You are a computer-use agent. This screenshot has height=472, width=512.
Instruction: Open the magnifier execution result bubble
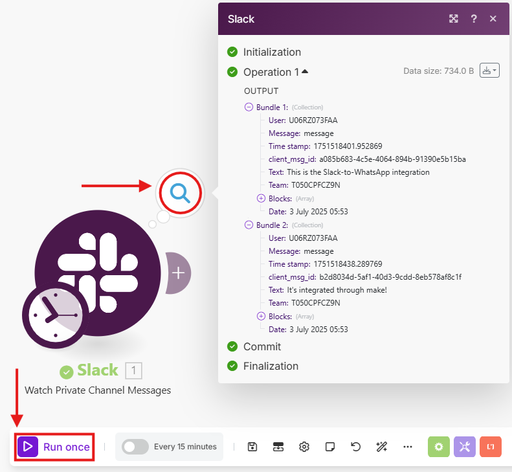[181, 192]
